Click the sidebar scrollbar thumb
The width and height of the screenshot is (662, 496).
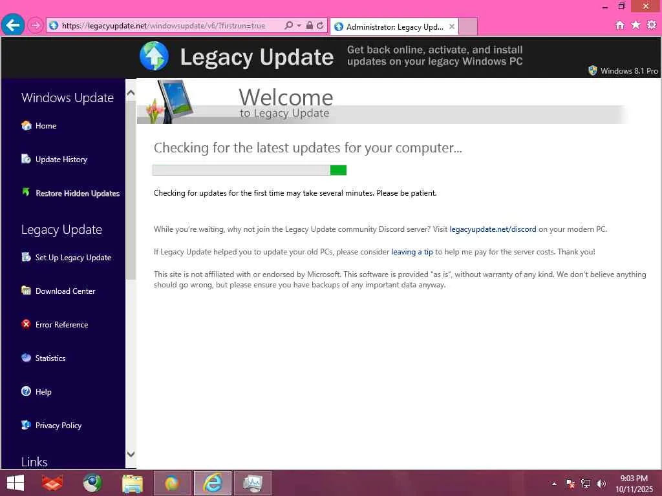click(131, 190)
